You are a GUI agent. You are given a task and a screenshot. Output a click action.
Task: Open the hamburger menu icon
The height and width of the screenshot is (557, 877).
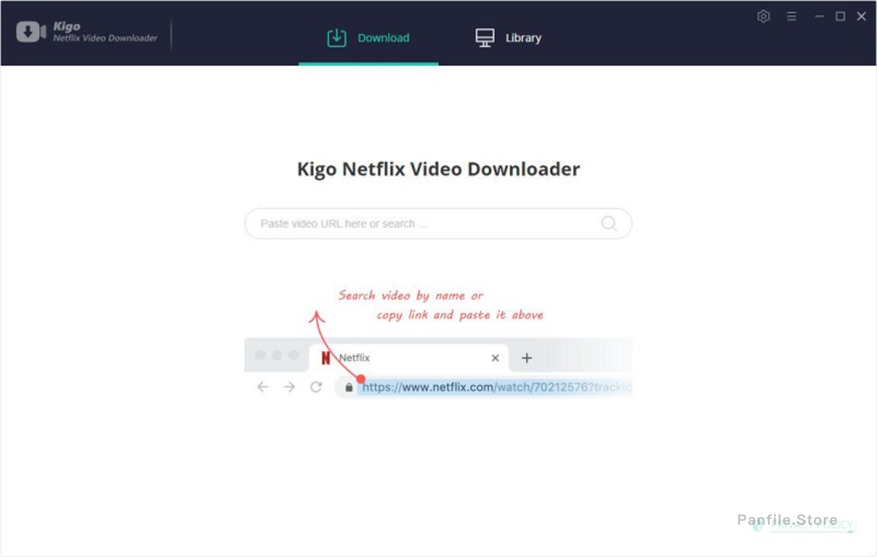791,16
